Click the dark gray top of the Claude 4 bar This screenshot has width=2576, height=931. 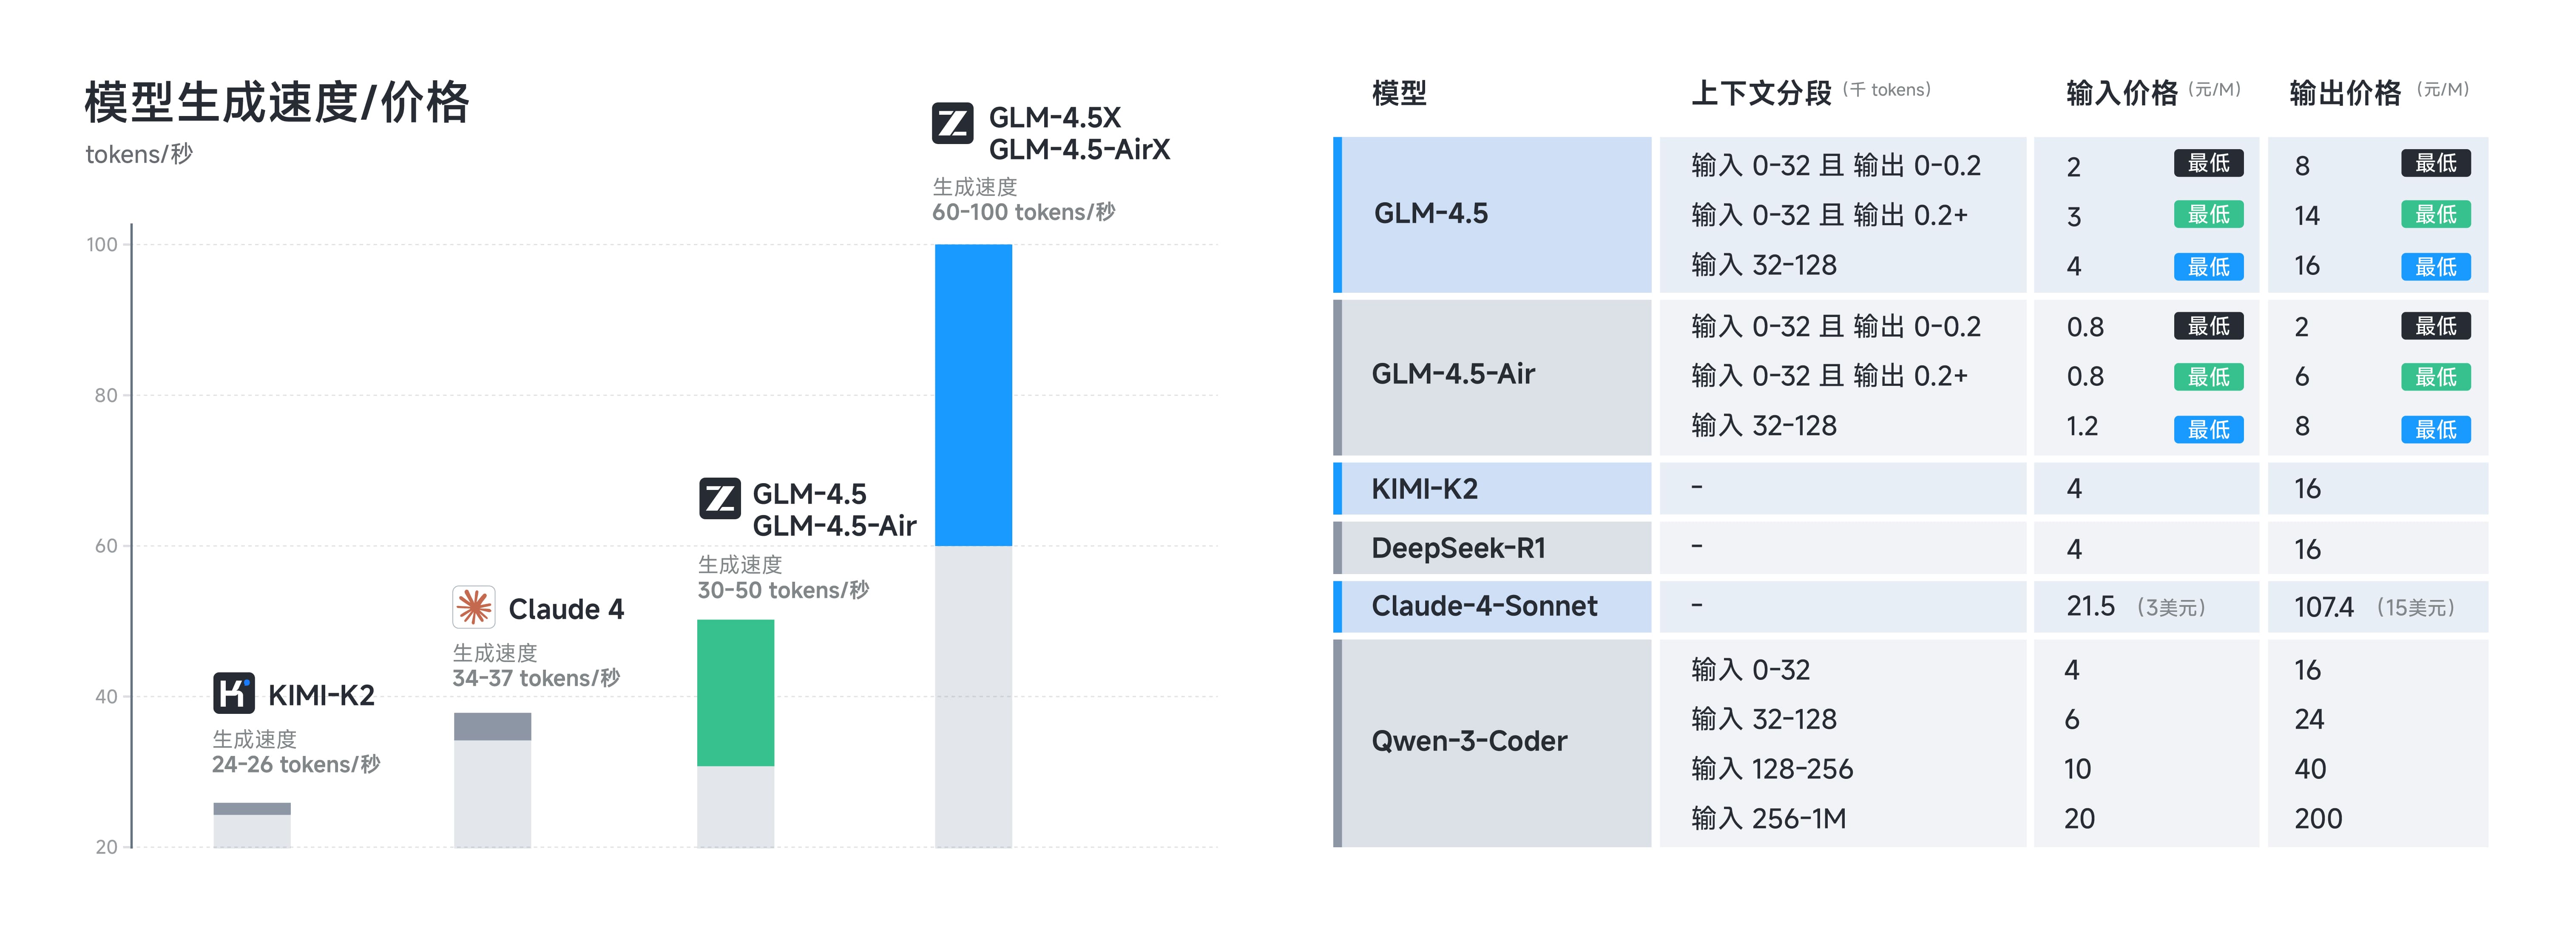[x=492, y=726]
